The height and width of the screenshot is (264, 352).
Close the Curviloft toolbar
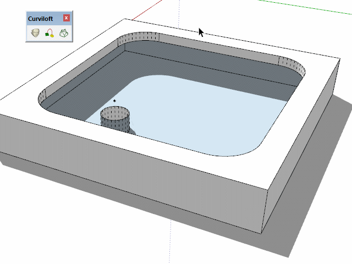coord(67,18)
